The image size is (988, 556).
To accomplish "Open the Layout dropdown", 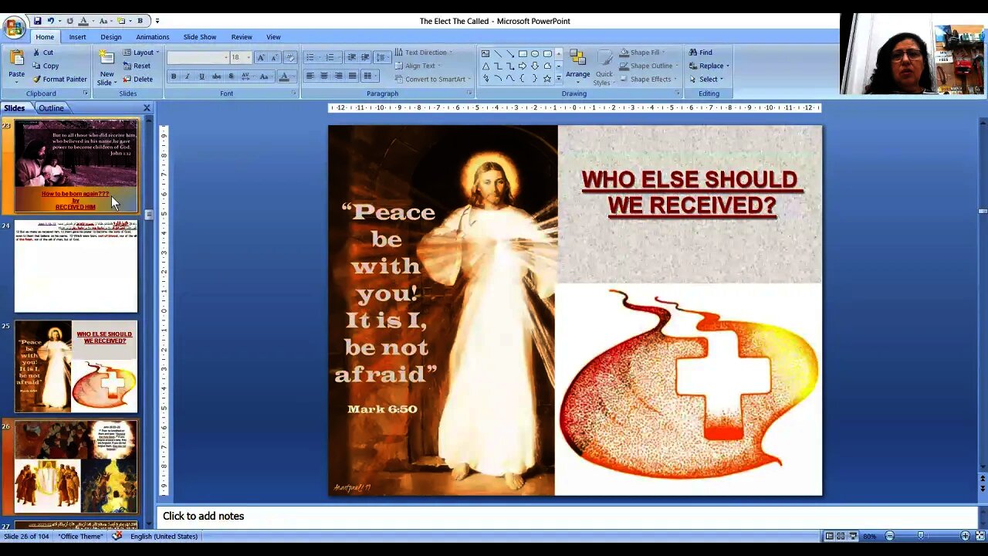I will (141, 53).
